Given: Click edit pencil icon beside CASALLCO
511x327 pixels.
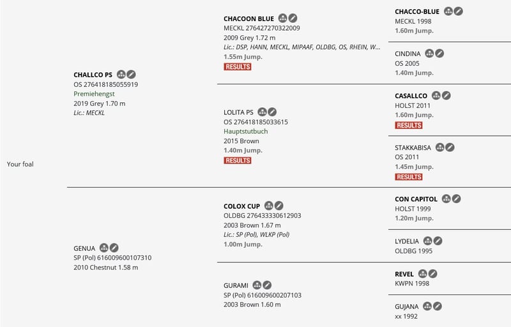Looking at the screenshot, I should pyautogui.click(x=446, y=95).
